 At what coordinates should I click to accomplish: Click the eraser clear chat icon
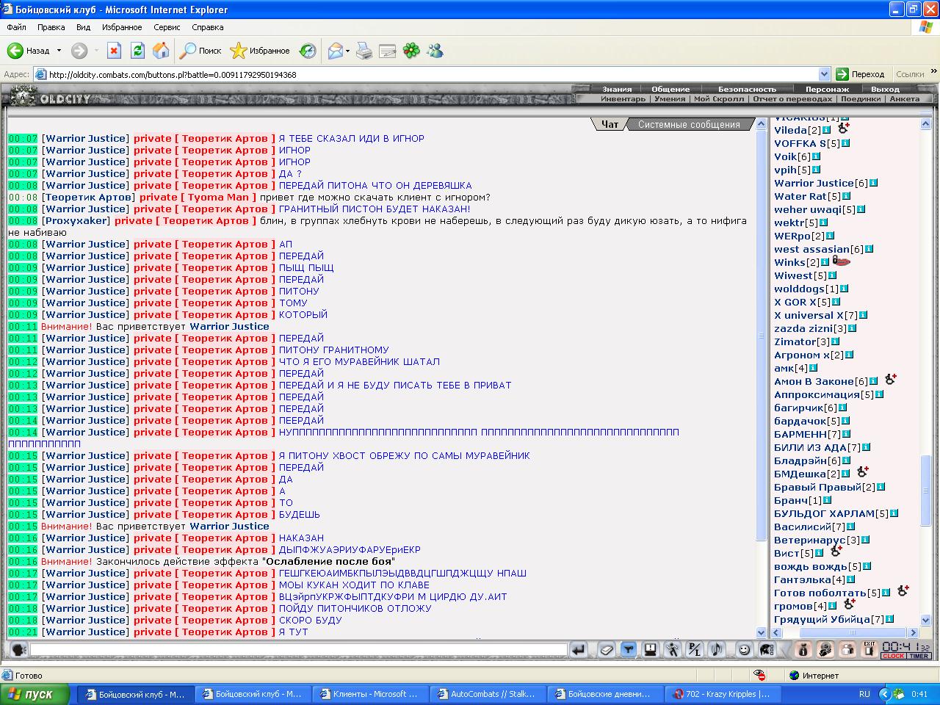606,649
